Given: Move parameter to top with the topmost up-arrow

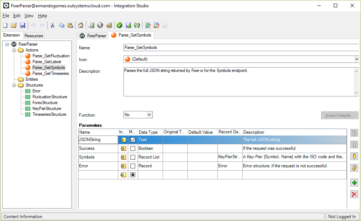Looking at the screenshot, I should pyautogui.click(x=354, y=133).
